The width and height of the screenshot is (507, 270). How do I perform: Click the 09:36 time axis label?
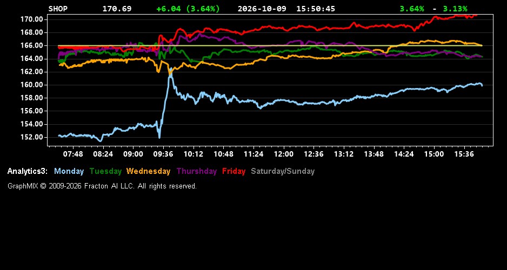163,154
